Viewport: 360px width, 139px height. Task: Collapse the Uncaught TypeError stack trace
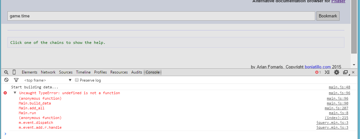click(15, 93)
